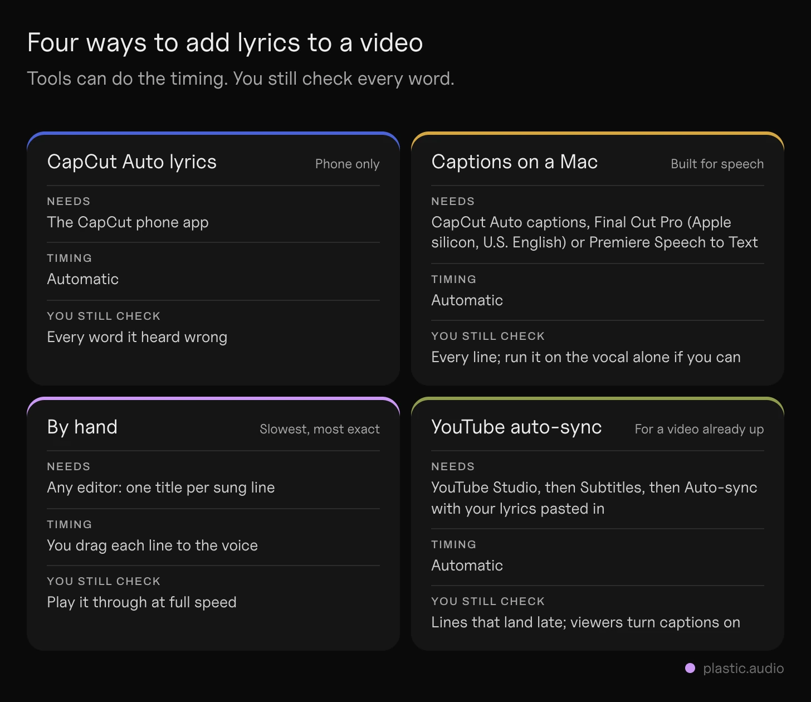Viewport: 811px width, 702px height.
Task: Select the "TIMING" label in YouTube auto-sync card
Action: click(x=454, y=544)
